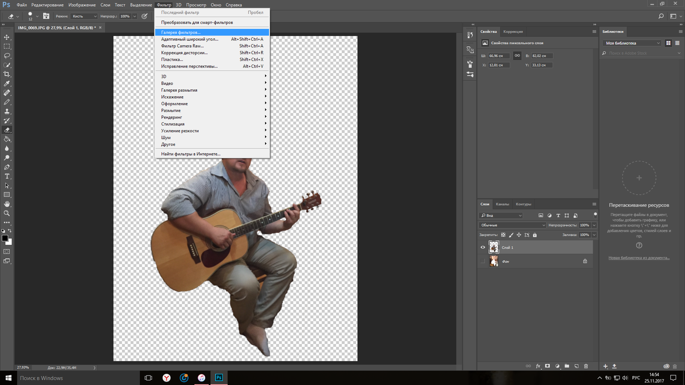Select the Rectangle shape tool
The image size is (685, 385).
tap(7, 195)
